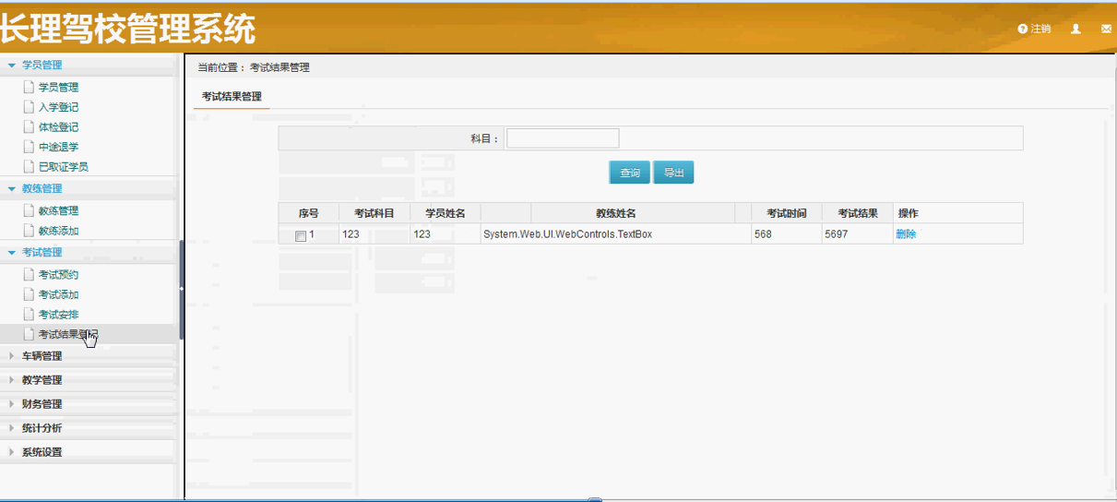Click the document icon beside 入学登记
The height and width of the screenshot is (502, 1117).
[x=29, y=107]
